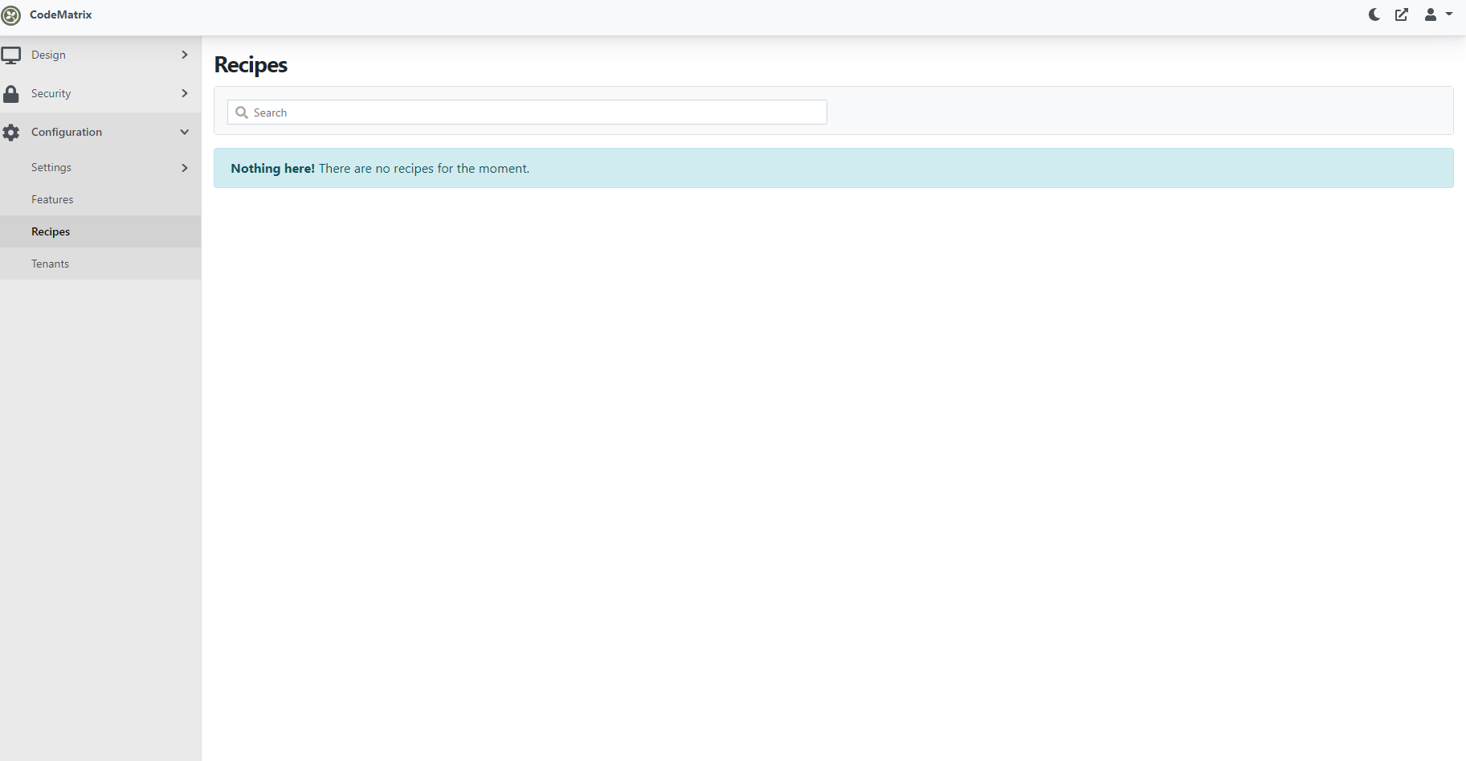Image resolution: width=1466 pixels, height=761 pixels.
Task: Toggle dark mode with the moon icon
Action: (x=1373, y=14)
